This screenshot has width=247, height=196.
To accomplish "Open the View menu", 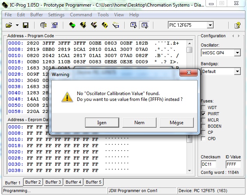I will tap(119, 15).
